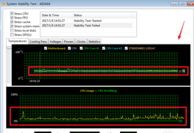Click the slider left of the temperature graph
Screen dimensions: 194x133
9,48
